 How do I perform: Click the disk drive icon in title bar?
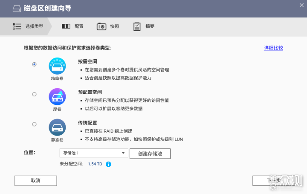tap(17, 9)
